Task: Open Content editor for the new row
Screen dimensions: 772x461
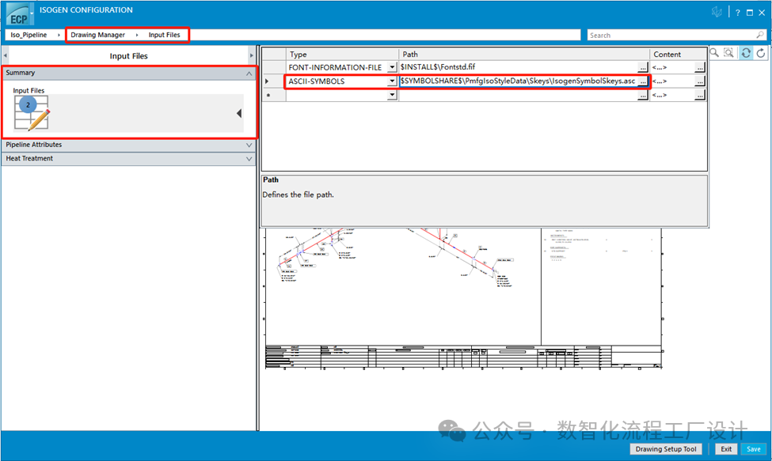Action: coord(700,96)
